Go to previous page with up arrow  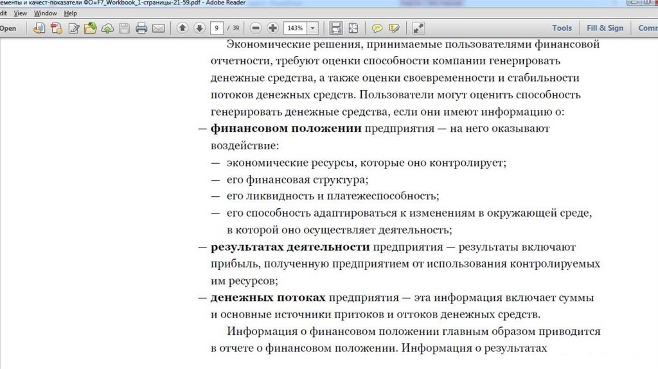(x=182, y=28)
